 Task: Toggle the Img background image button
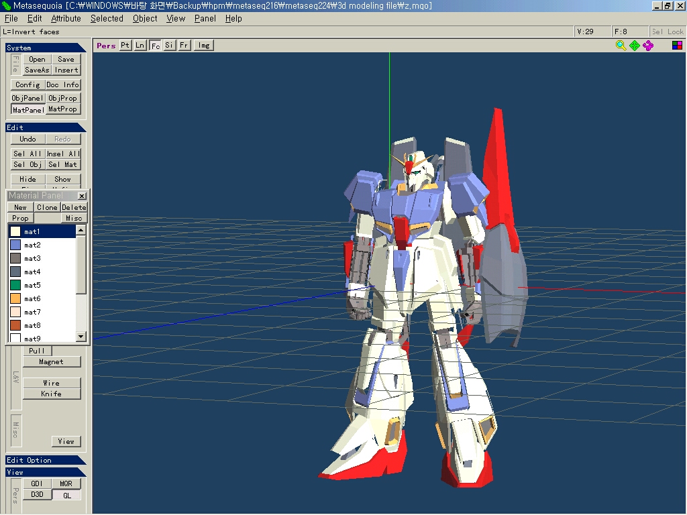[x=204, y=45]
